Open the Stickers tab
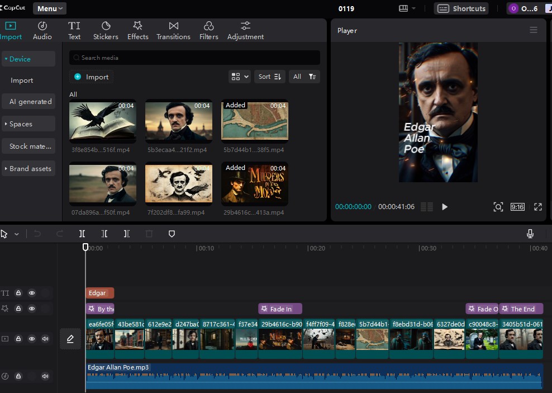Viewport: 552px width, 393px height. (x=106, y=31)
